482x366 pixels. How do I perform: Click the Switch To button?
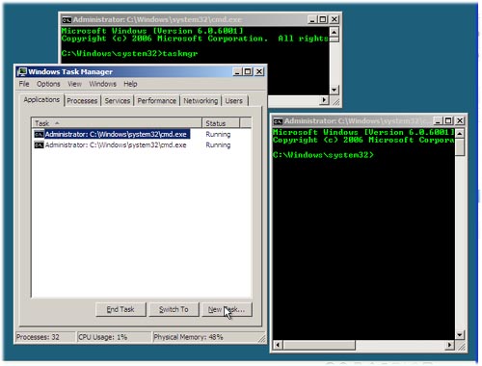tap(174, 309)
